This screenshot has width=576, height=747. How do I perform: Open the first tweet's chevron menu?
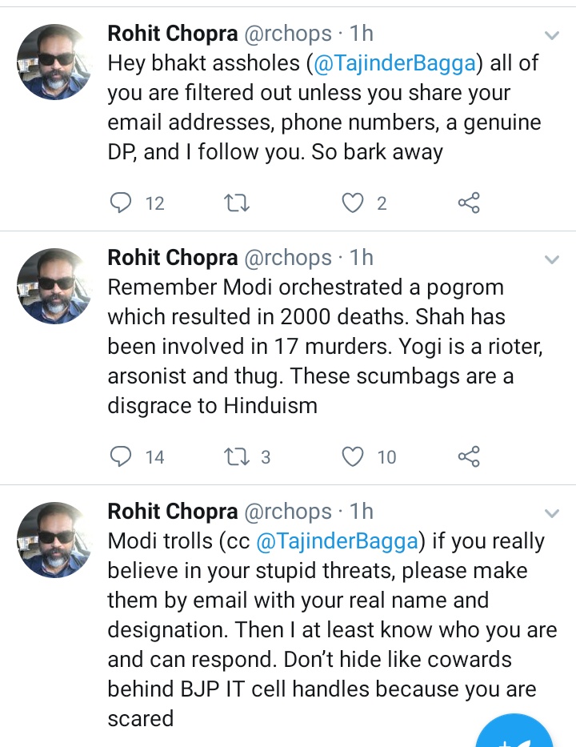tap(552, 35)
